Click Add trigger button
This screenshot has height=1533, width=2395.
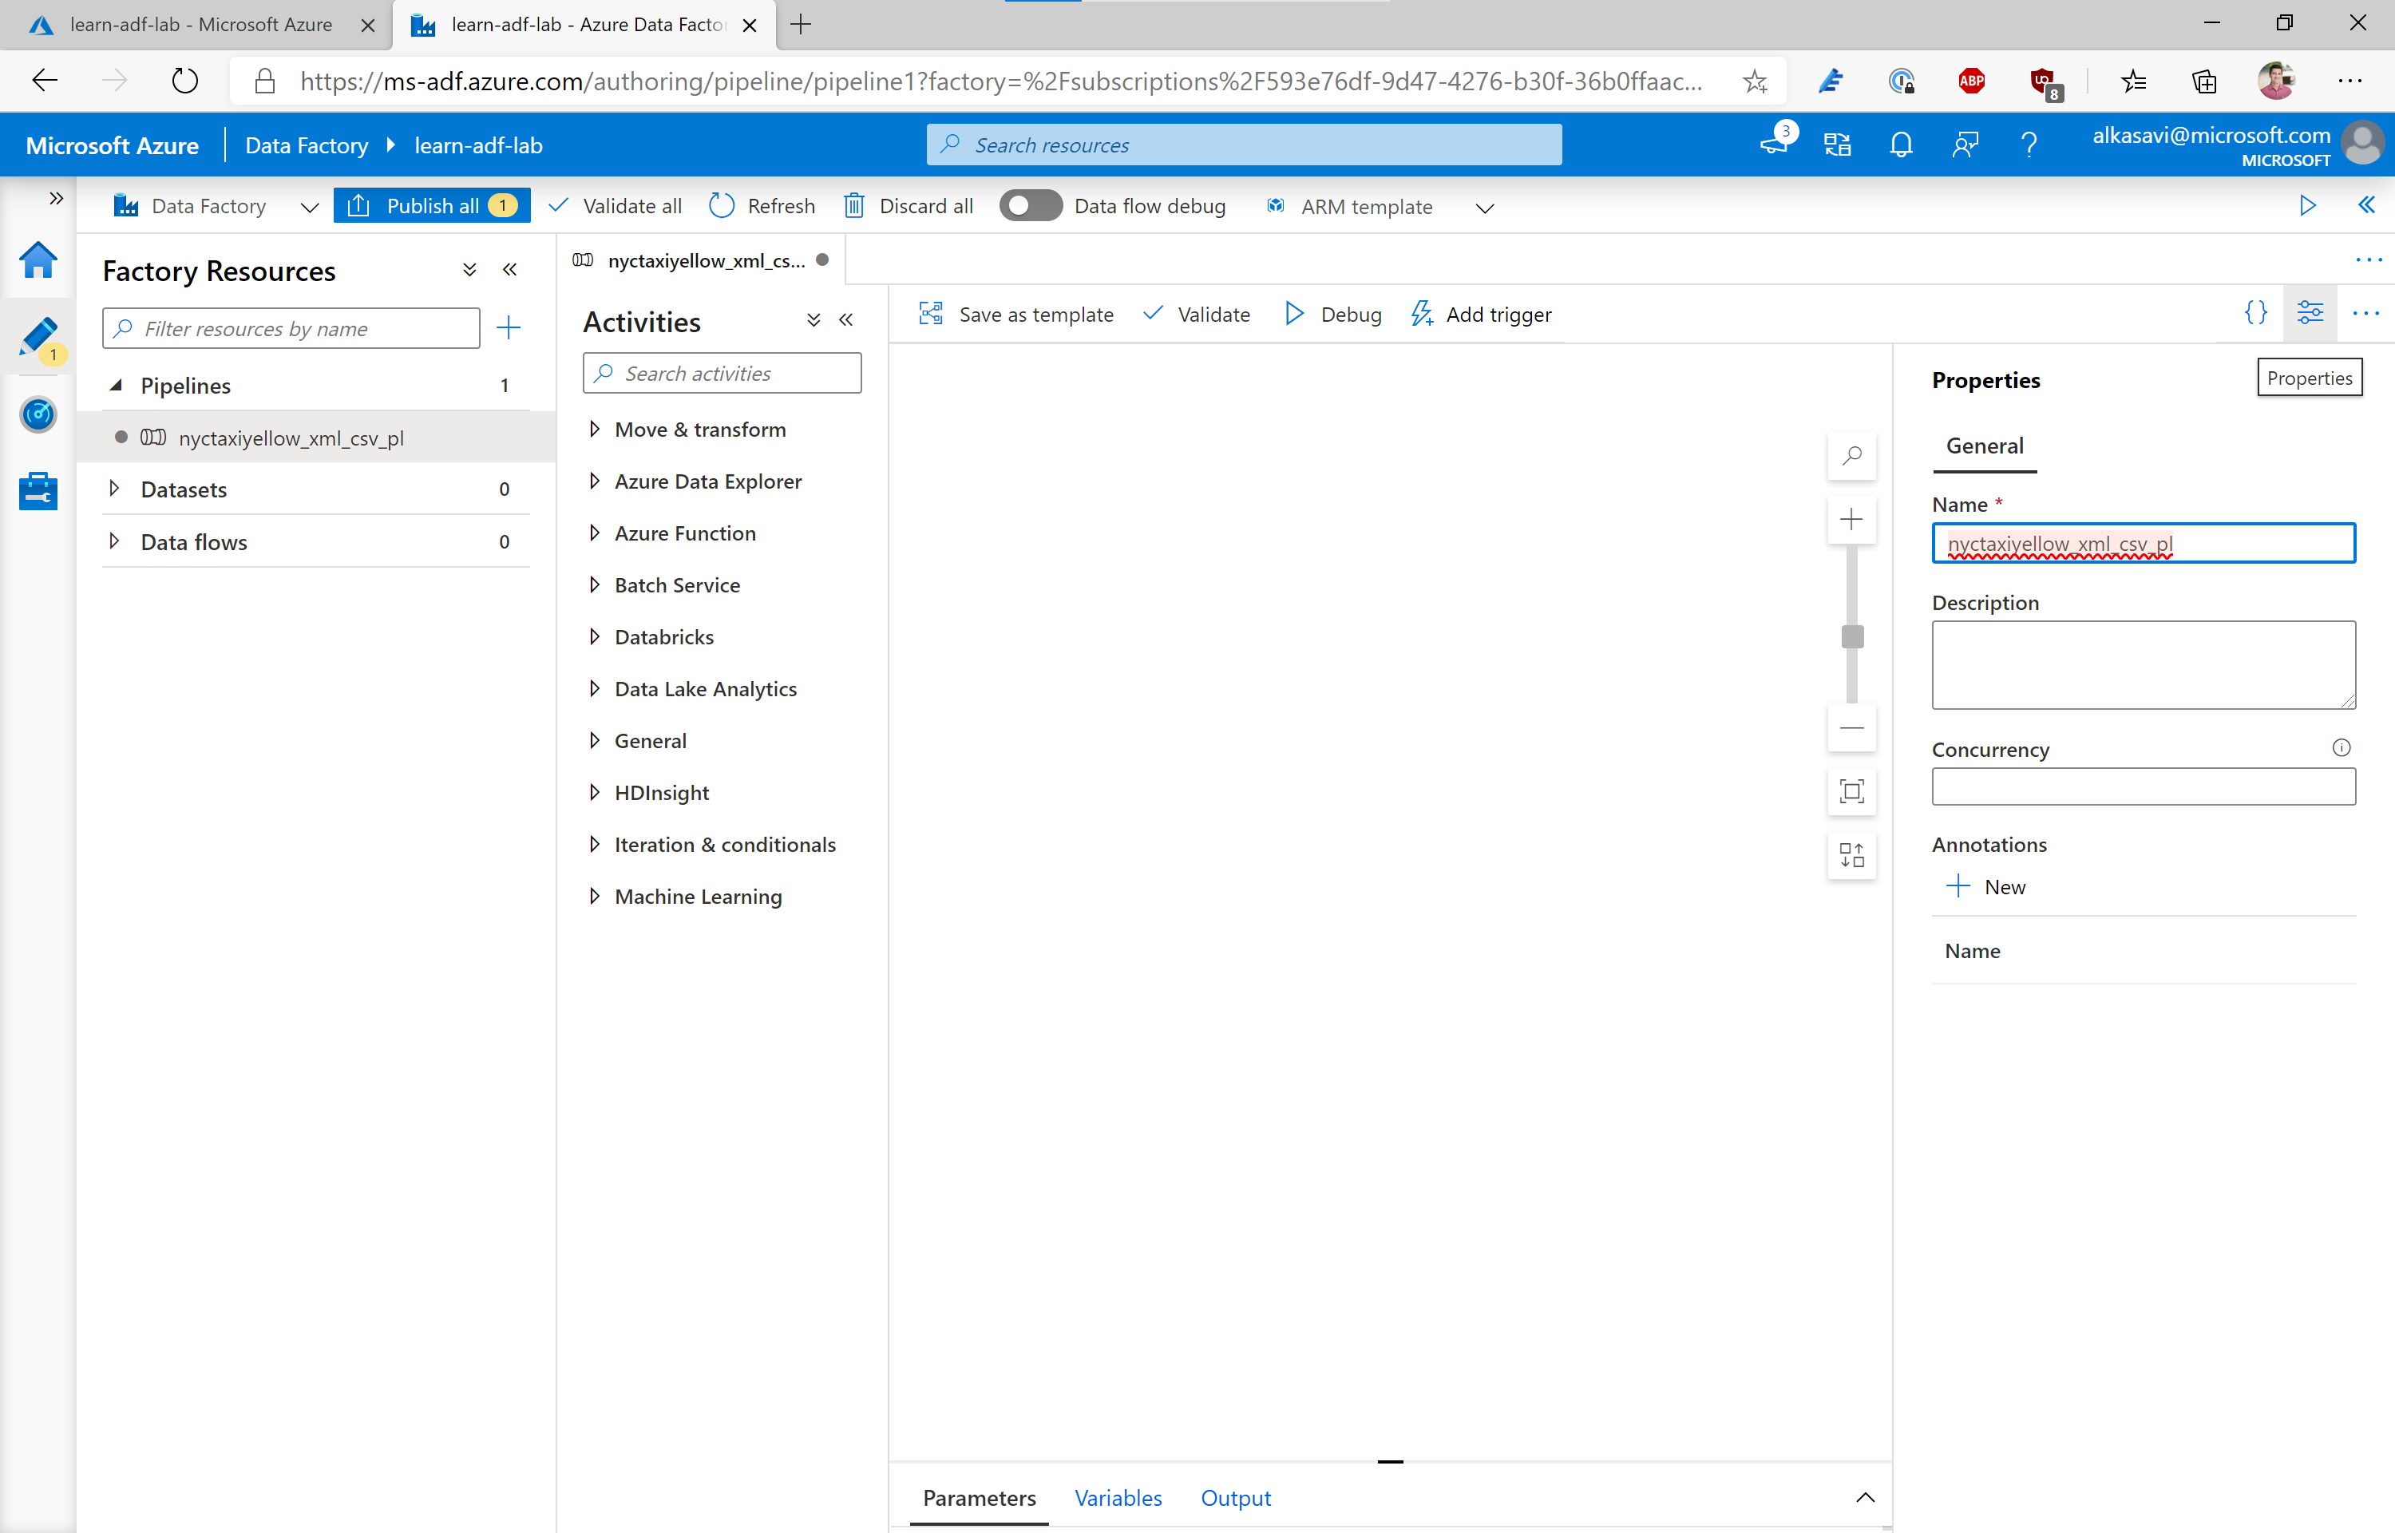click(1482, 315)
